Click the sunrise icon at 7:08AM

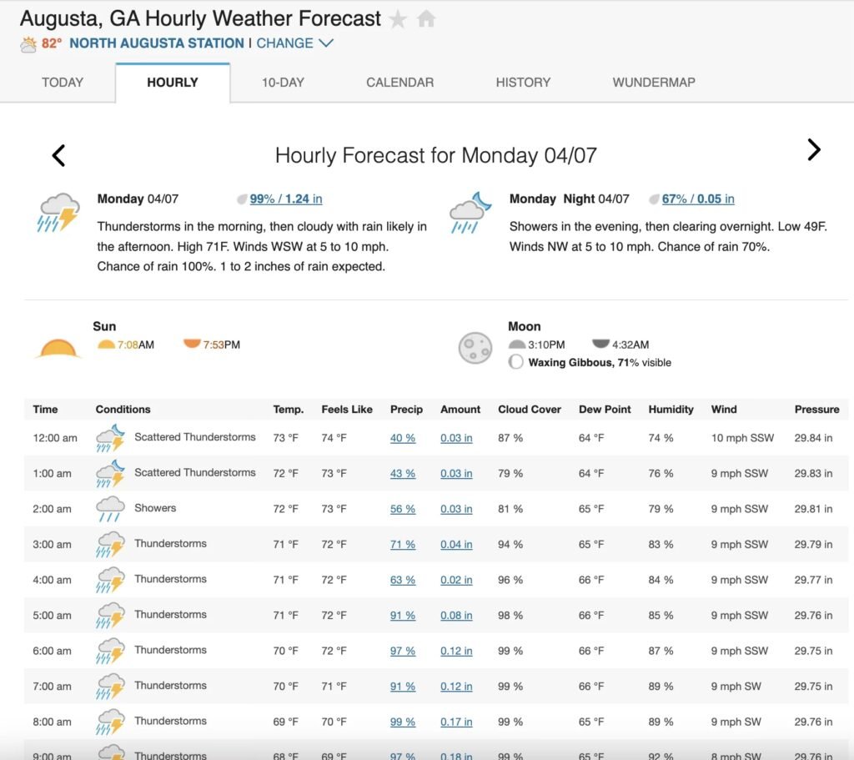click(106, 344)
